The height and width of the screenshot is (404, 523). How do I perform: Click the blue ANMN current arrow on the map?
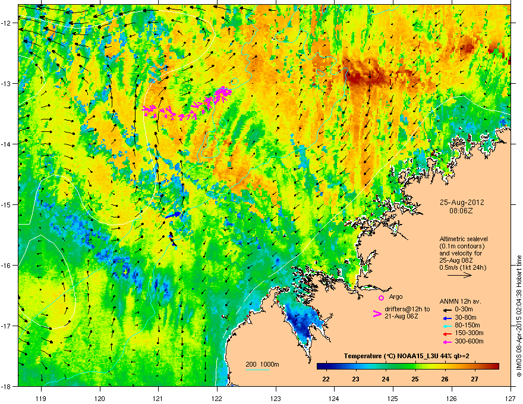(x=173, y=215)
